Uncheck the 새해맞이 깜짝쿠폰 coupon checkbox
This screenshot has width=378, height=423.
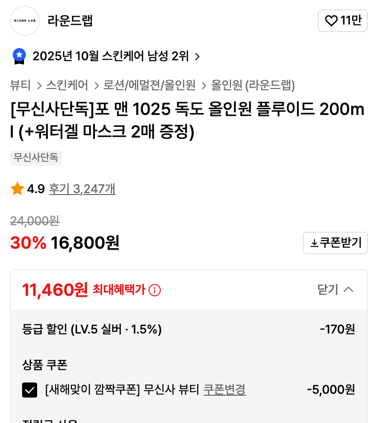(x=30, y=390)
